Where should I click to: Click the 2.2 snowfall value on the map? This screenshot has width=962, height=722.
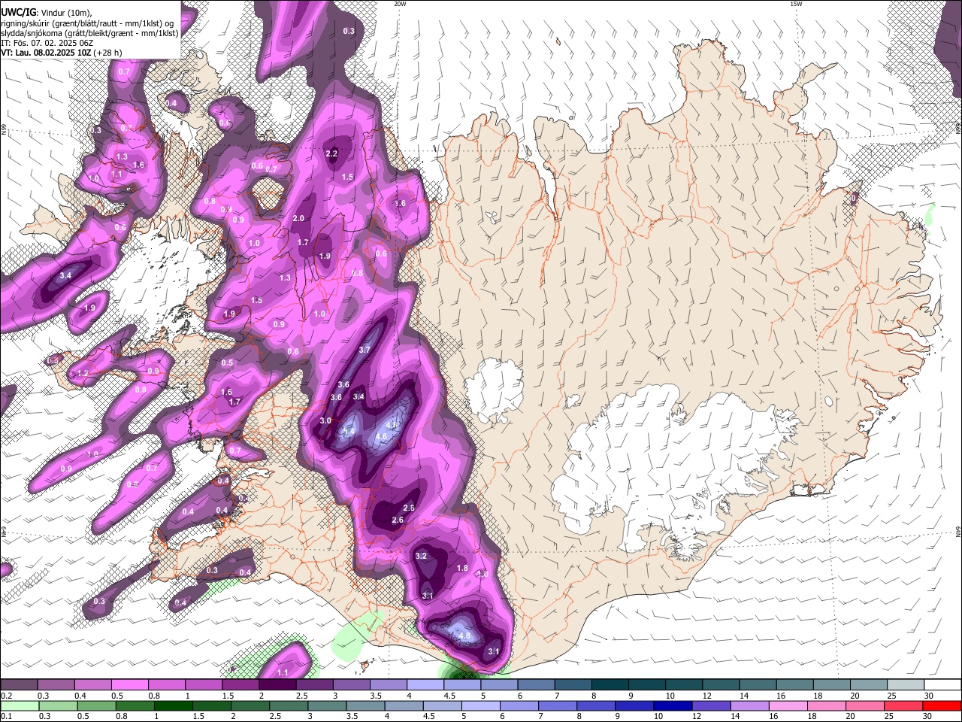(x=331, y=153)
